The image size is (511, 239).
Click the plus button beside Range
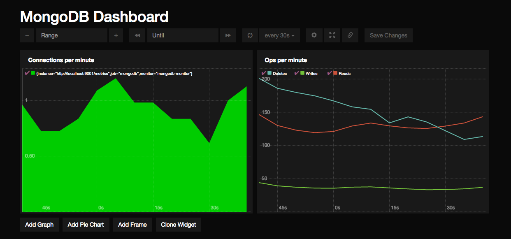[116, 35]
